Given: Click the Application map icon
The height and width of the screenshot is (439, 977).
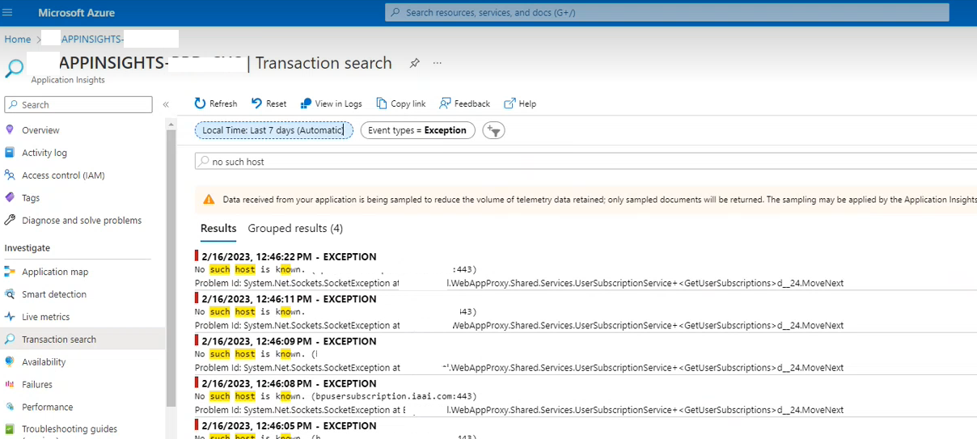Looking at the screenshot, I should 10,272.
